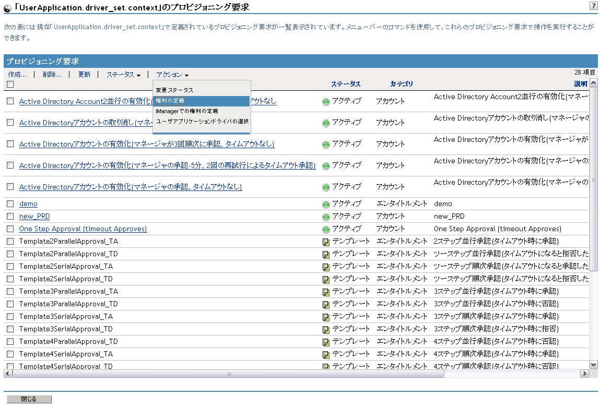Click active icon for Active Directory Account2 row
Image resolution: width=600 pixels, height=406 pixels.
pyautogui.click(x=326, y=102)
